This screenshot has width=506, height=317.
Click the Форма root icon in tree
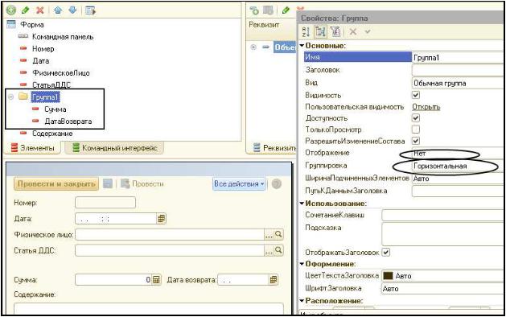pos(11,24)
